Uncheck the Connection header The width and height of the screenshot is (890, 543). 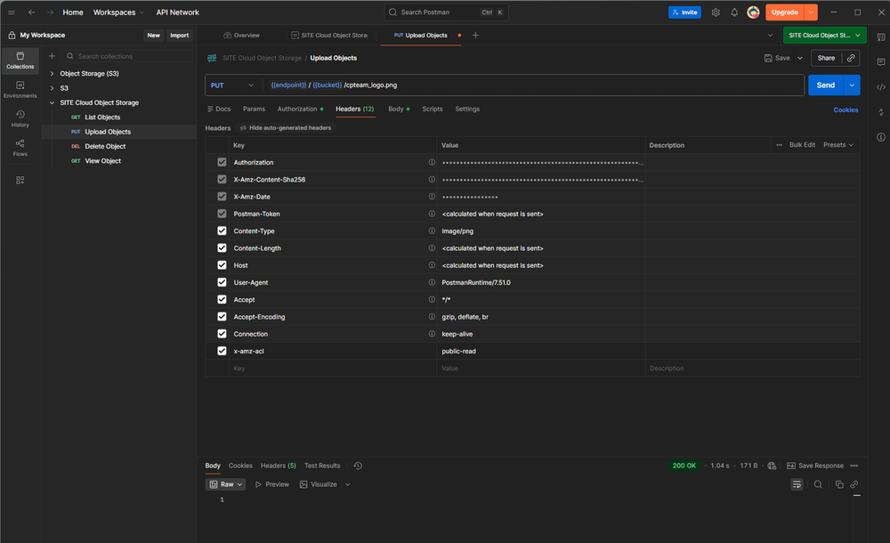tap(222, 334)
